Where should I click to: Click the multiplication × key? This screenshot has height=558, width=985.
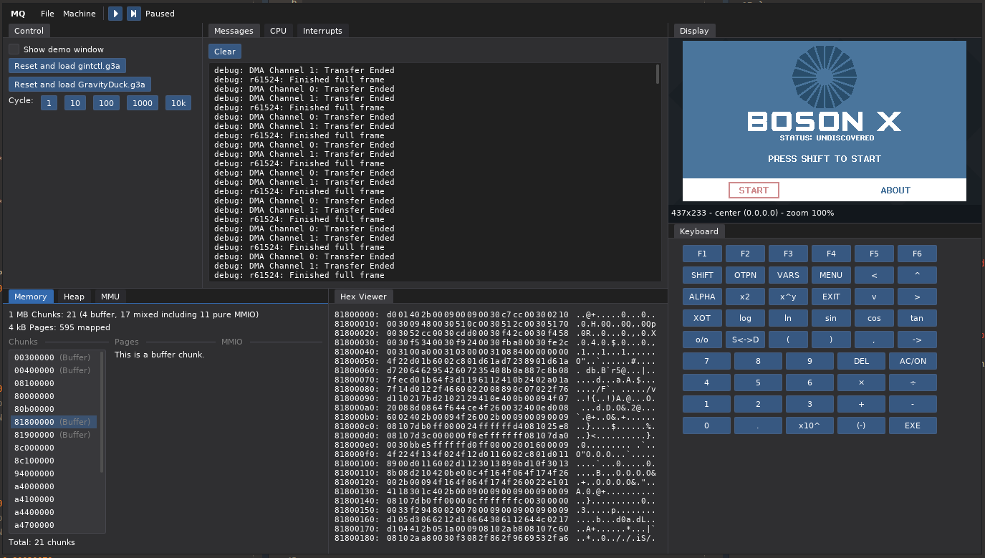[x=862, y=383]
